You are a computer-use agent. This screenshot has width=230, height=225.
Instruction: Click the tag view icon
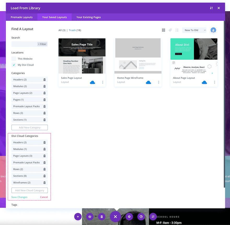170,30
